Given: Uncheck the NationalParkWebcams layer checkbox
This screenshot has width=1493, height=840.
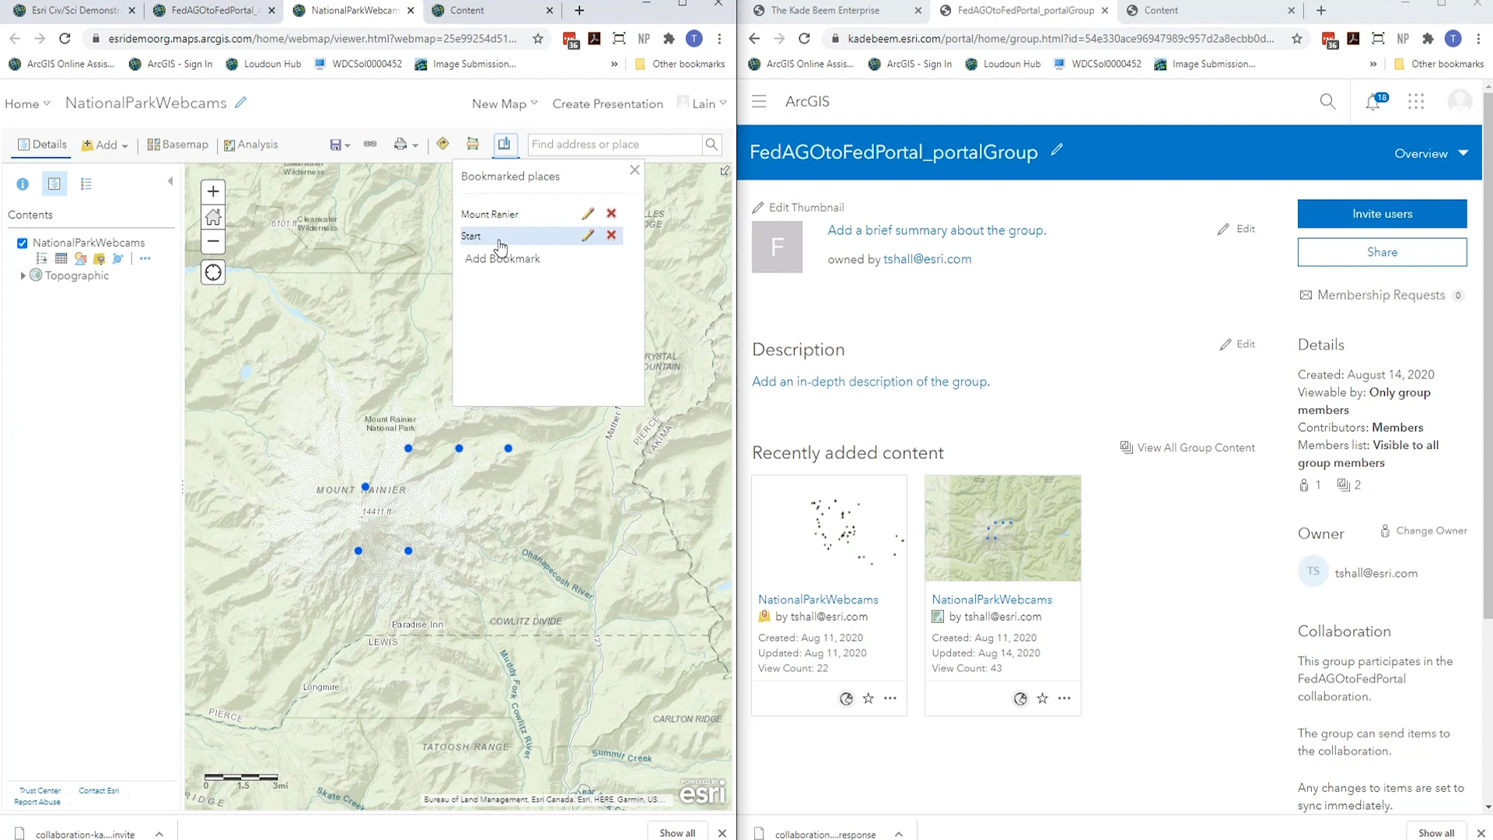Looking at the screenshot, I should click(x=23, y=243).
